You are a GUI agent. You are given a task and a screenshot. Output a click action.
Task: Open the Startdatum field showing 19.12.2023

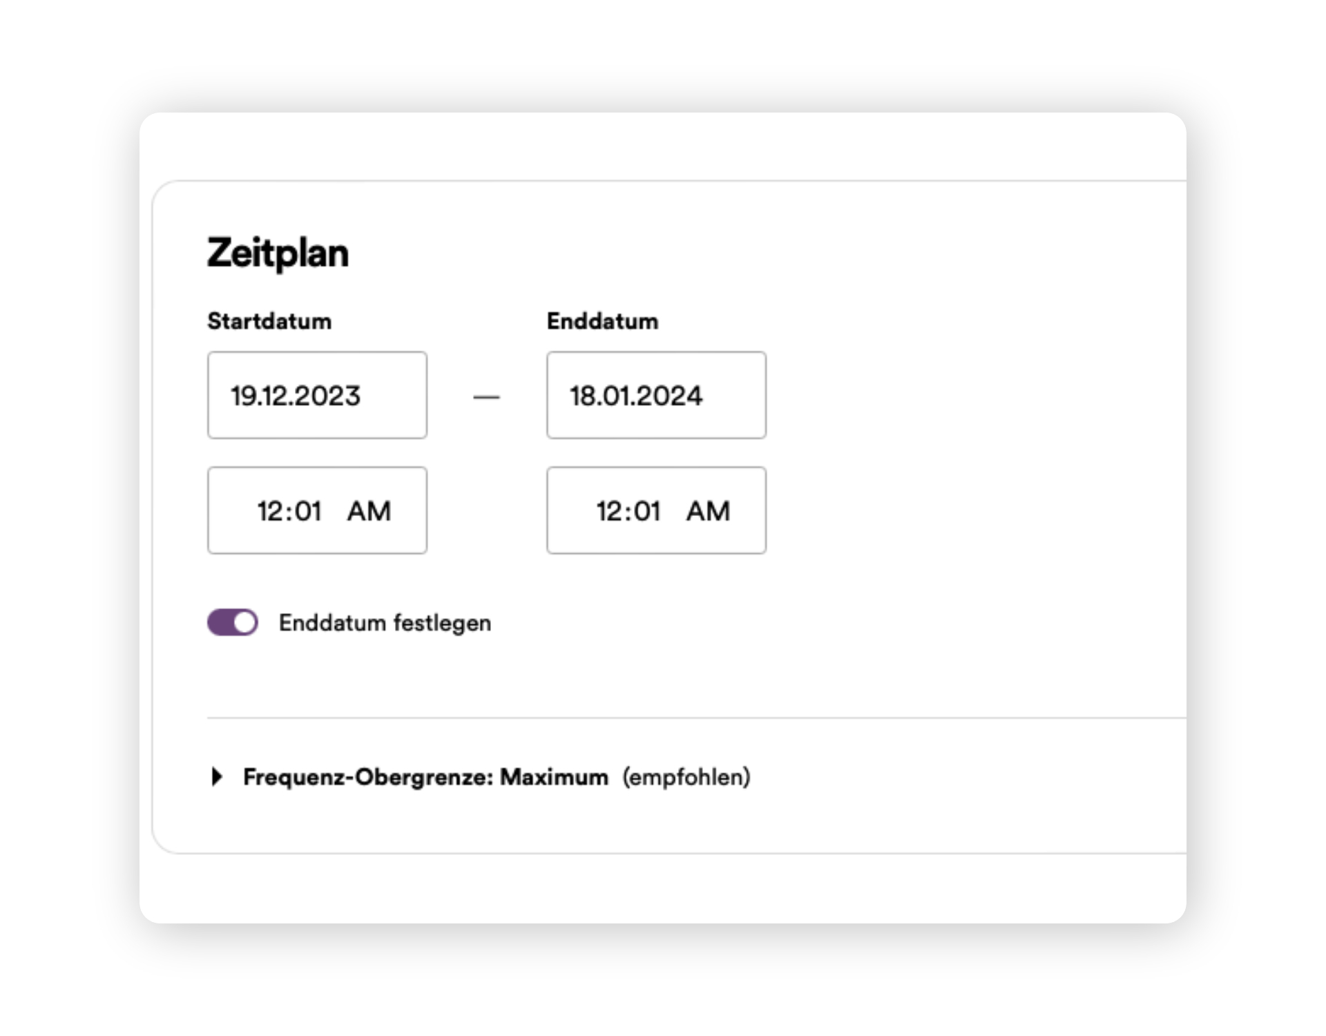(317, 395)
